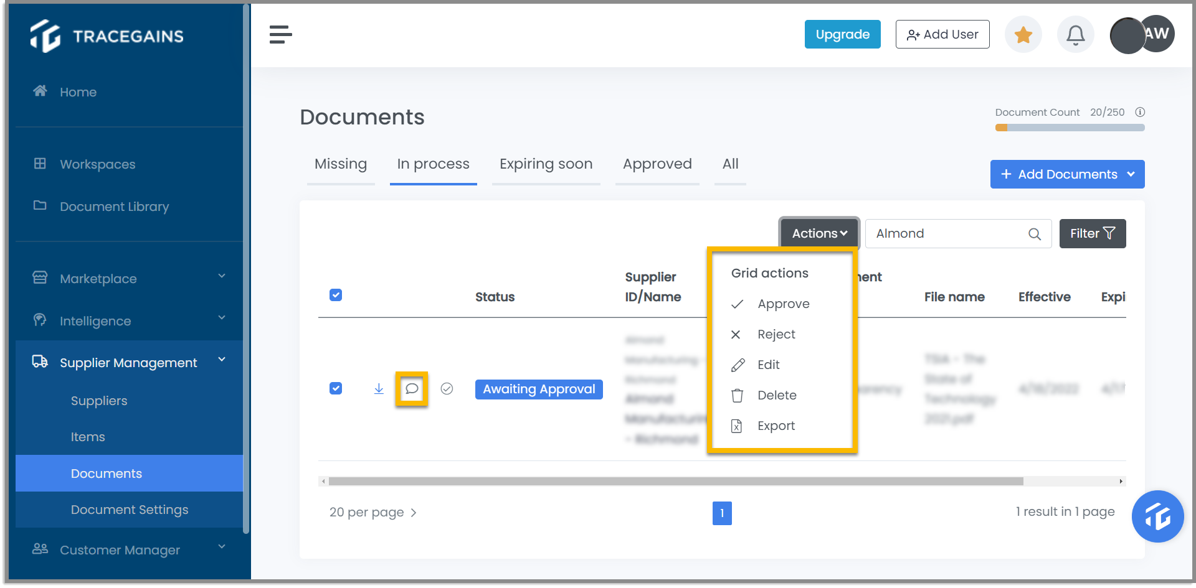Viewport: 1196px width, 588px height.
Task: Click the TraceGains chat bubble at bottom right
Action: pyautogui.click(x=1157, y=516)
